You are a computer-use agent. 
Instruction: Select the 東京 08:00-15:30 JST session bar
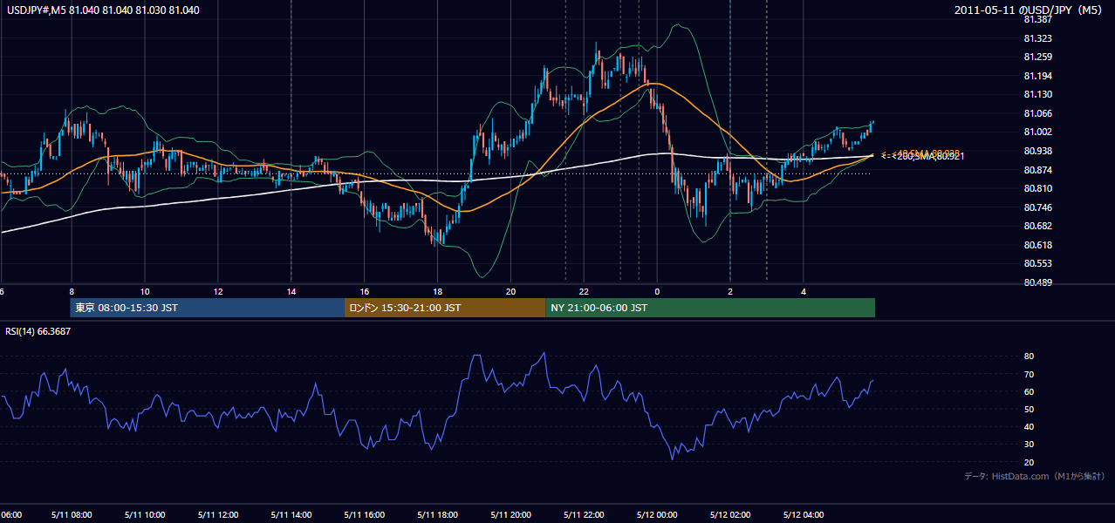click(208, 308)
